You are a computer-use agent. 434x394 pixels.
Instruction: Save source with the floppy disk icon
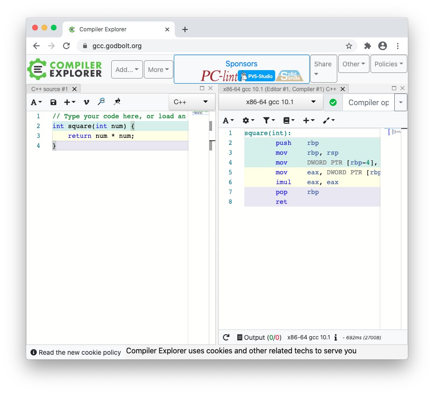pos(53,102)
